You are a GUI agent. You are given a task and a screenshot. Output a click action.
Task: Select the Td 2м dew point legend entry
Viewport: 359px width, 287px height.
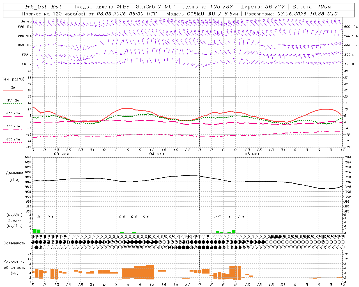13,100
